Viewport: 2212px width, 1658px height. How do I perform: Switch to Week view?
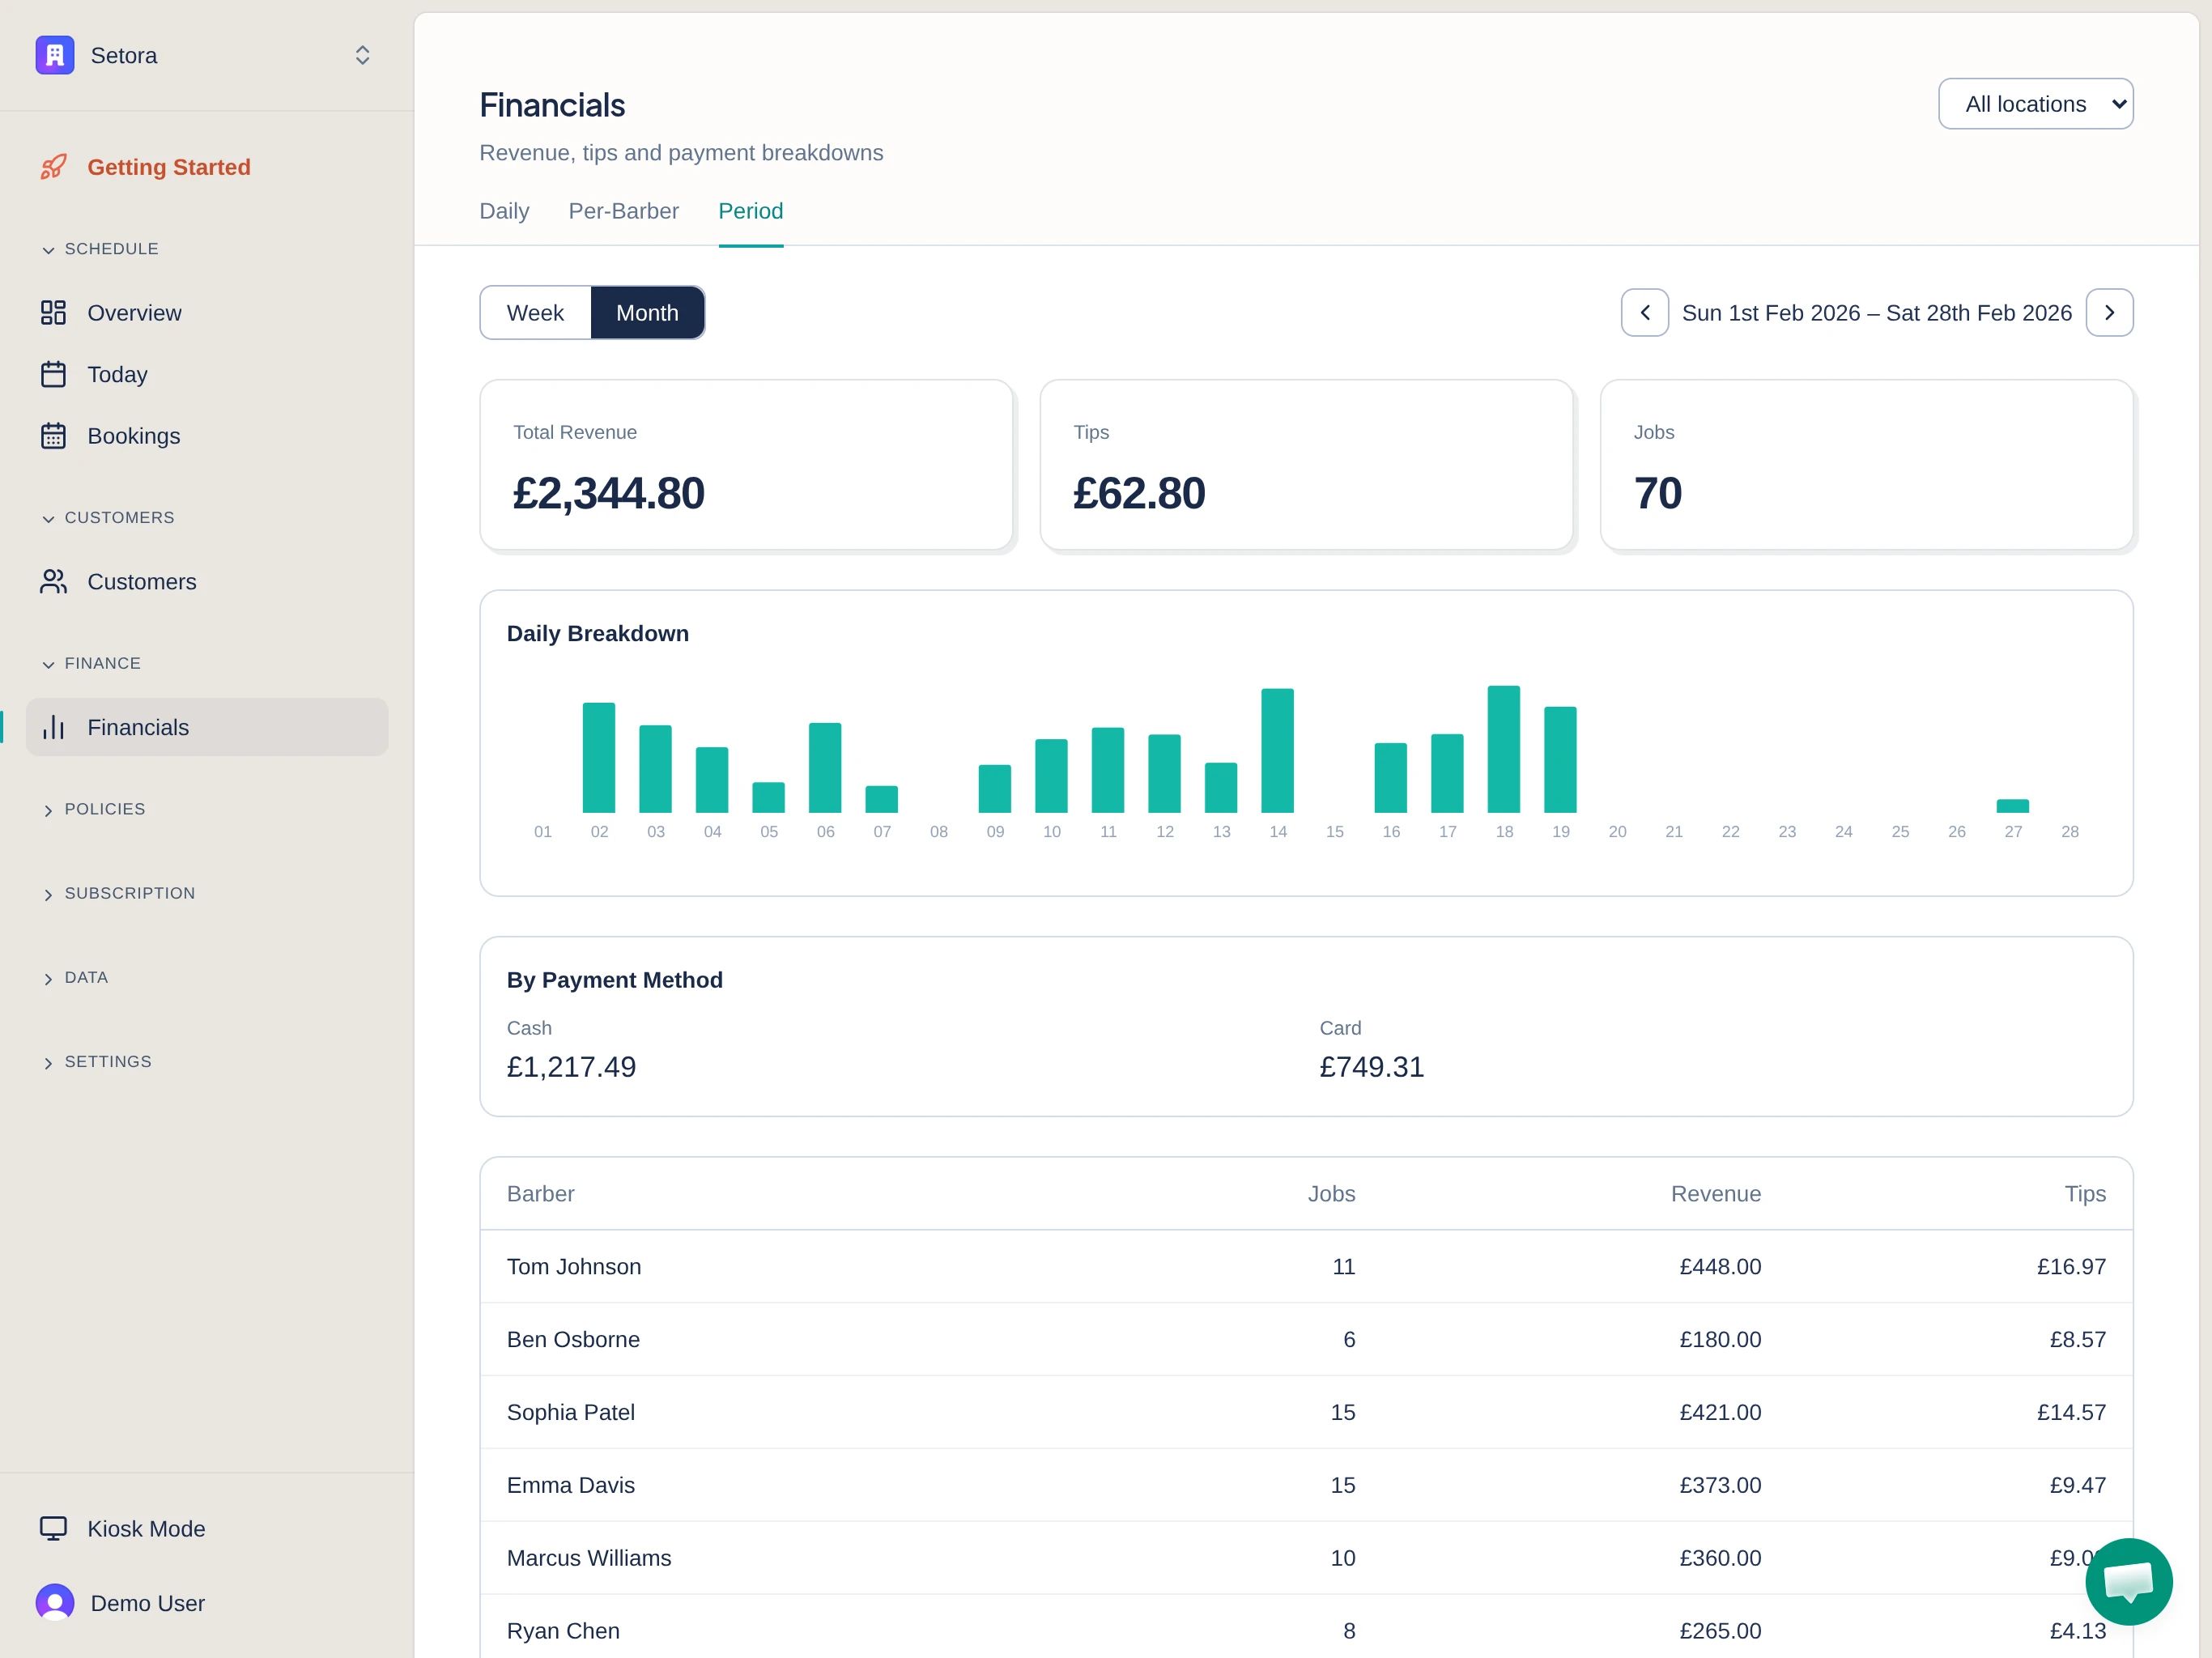click(535, 312)
